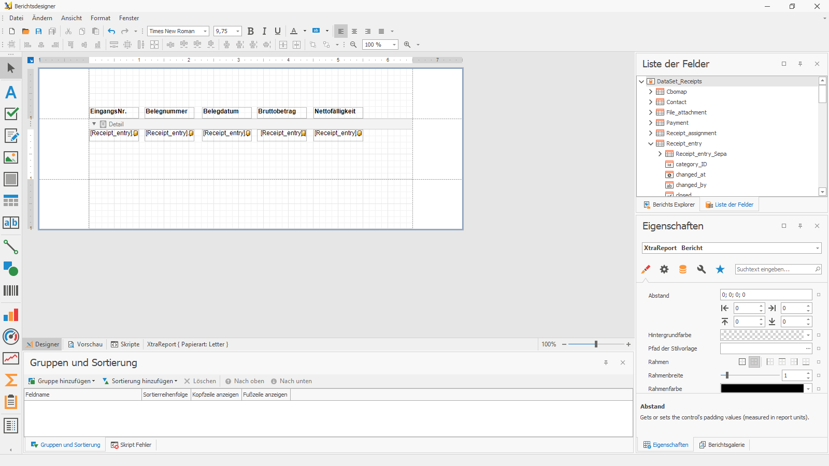Set text alignment to left
Viewport: 829px width, 466px height.
(x=341, y=31)
